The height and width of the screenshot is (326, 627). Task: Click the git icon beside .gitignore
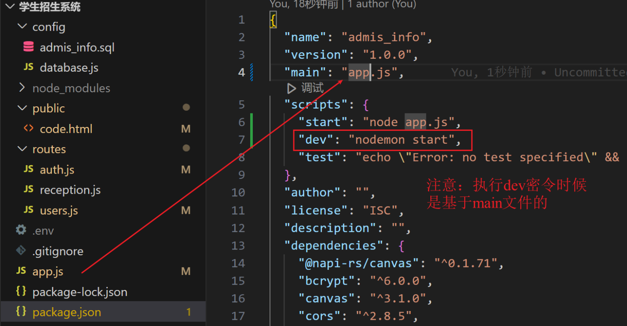(21, 251)
